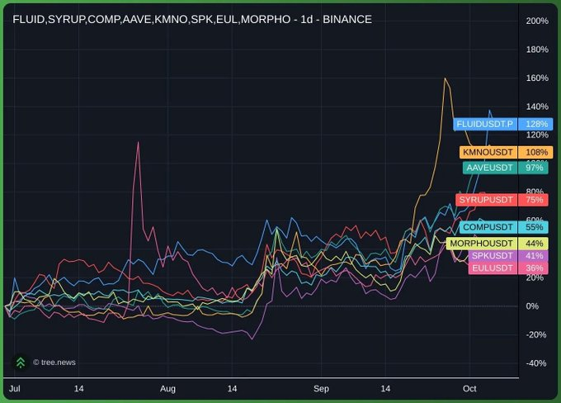Click the 180% y-axis label

pyautogui.click(x=537, y=50)
